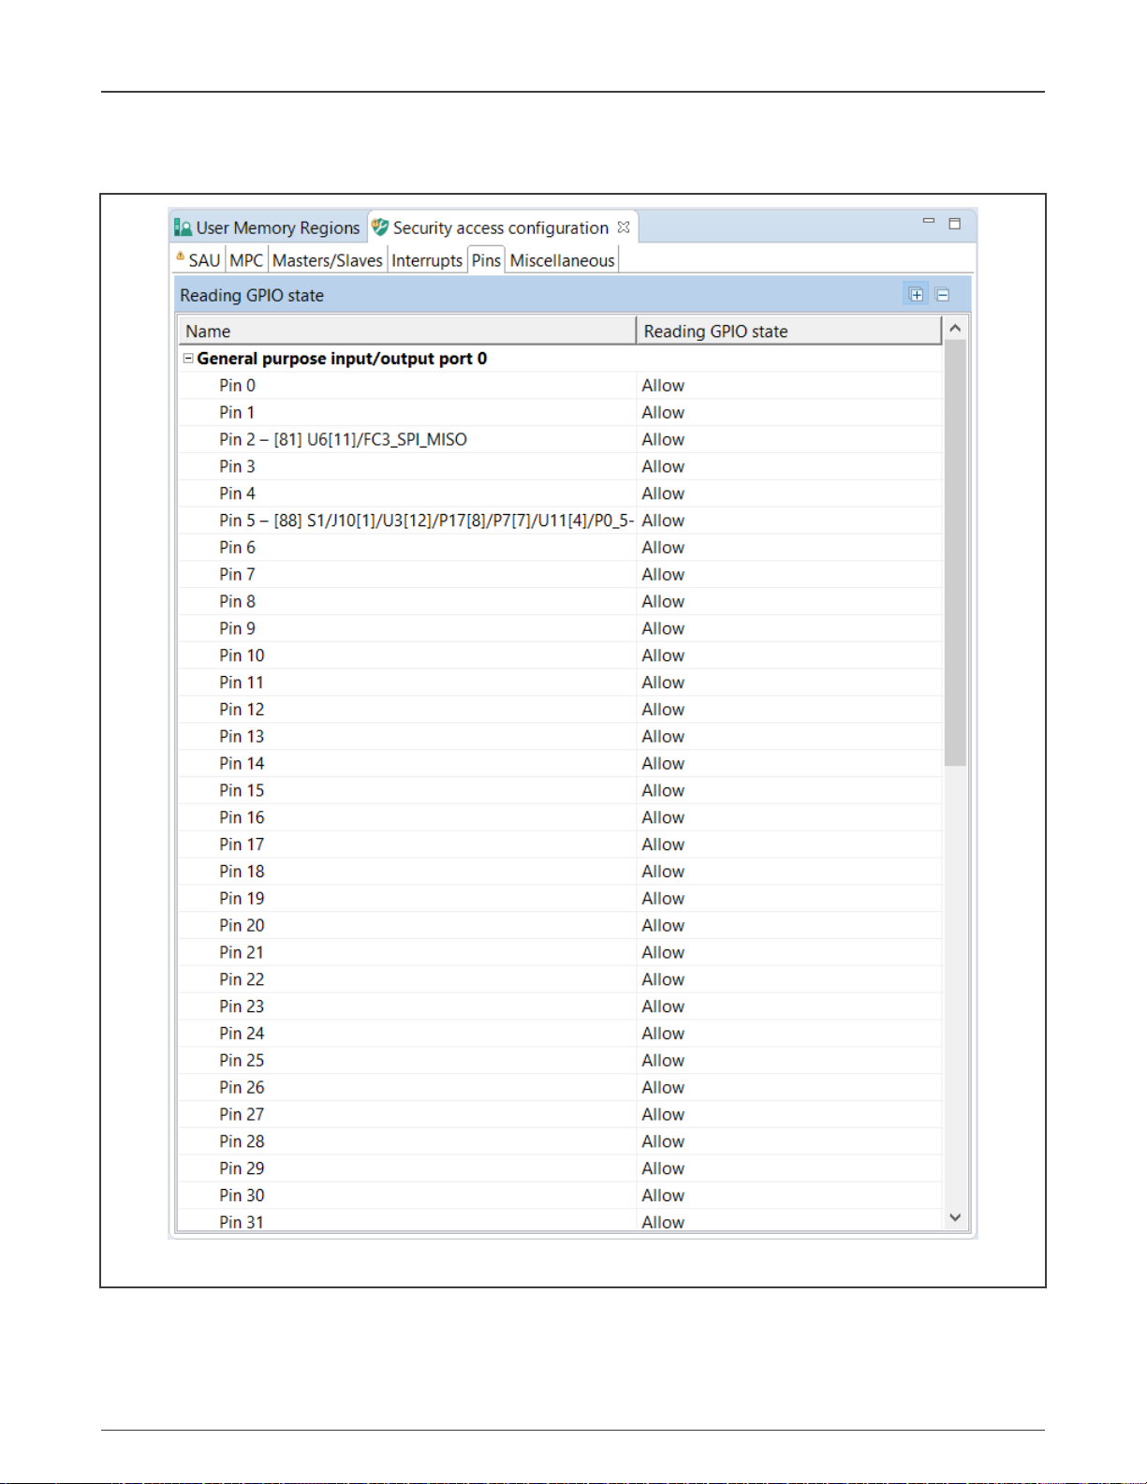Select the Pin 28 row
Screen dimensions: 1147x1484
coord(560,1141)
